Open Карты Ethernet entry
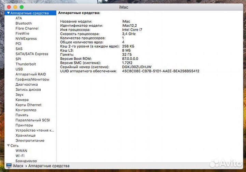 (x=28, y=105)
